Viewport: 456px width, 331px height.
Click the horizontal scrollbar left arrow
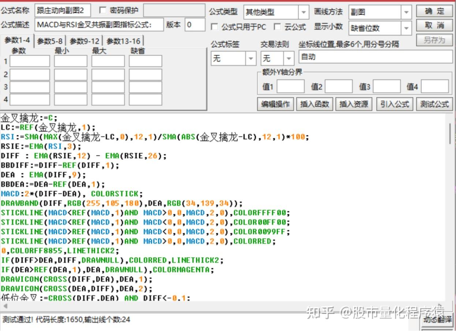coord(5,306)
